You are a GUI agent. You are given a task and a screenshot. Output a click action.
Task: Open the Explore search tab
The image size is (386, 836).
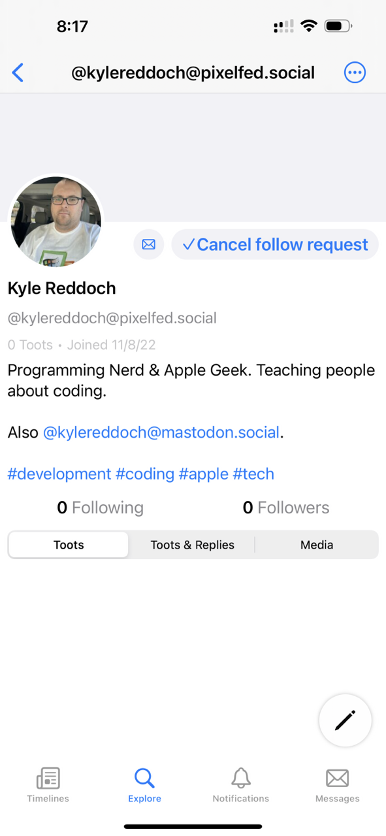point(144,784)
